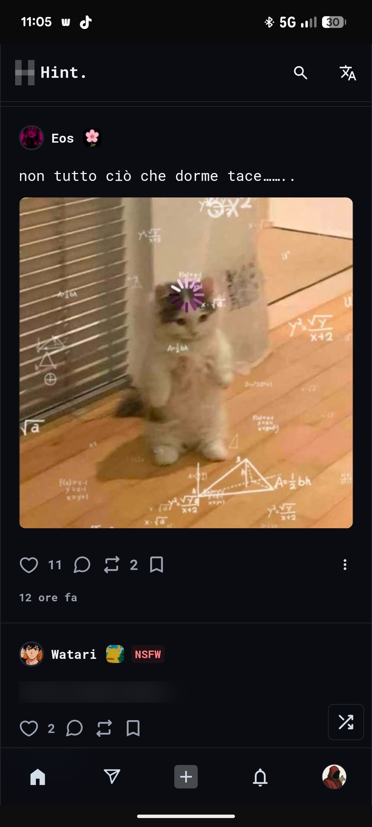
Task: Like Eos's post with the heart
Action: point(29,565)
